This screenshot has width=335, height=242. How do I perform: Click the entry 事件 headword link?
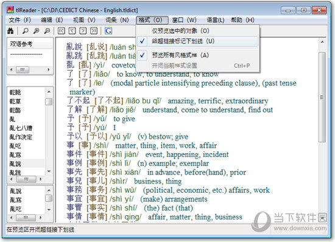click(x=74, y=154)
